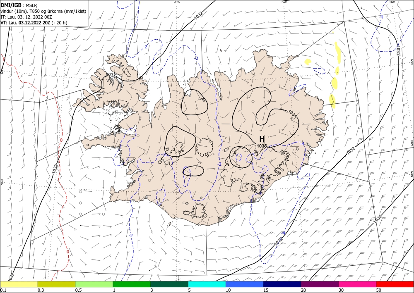Click the '10W' longitude label at top
414x293 pixels.
[x=391, y=2]
